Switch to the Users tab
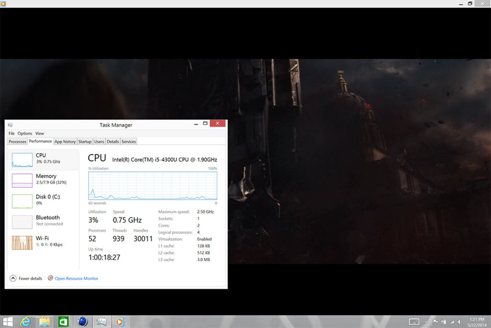Image resolution: width=491 pixels, height=328 pixels. (99, 141)
